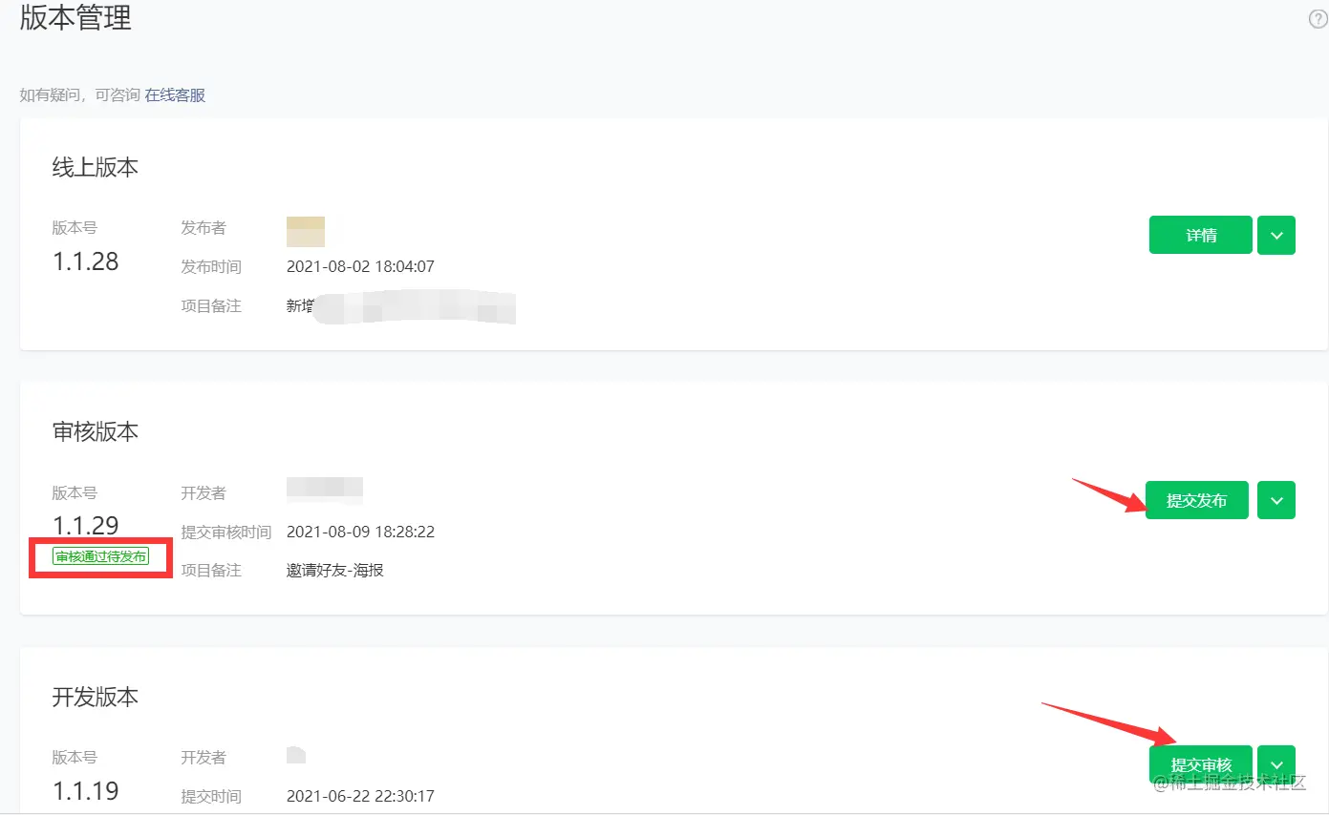Click the 版本管理 page title
This screenshot has height=815, width=1329.
[x=75, y=18]
